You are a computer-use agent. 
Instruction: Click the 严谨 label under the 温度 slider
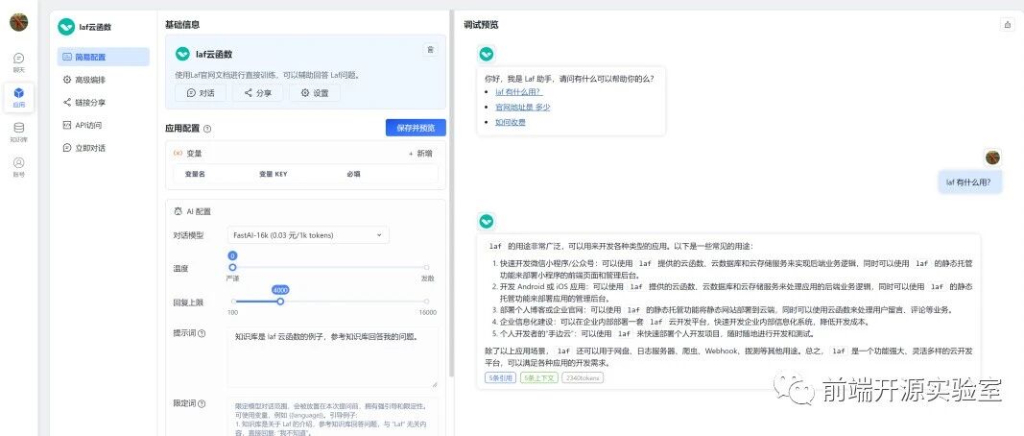pos(232,278)
